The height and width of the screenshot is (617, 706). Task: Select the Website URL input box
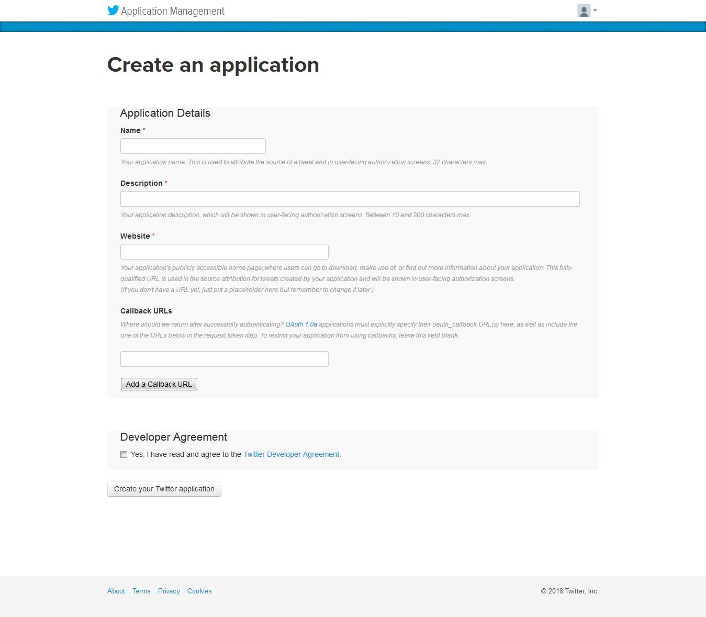pyautogui.click(x=225, y=252)
